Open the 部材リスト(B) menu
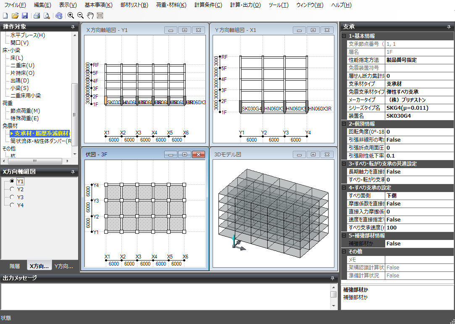This screenshot has height=324, width=455. [x=134, y=5]
